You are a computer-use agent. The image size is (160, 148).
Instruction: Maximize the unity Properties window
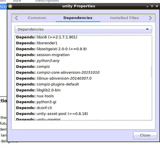[x=152, y=6]
